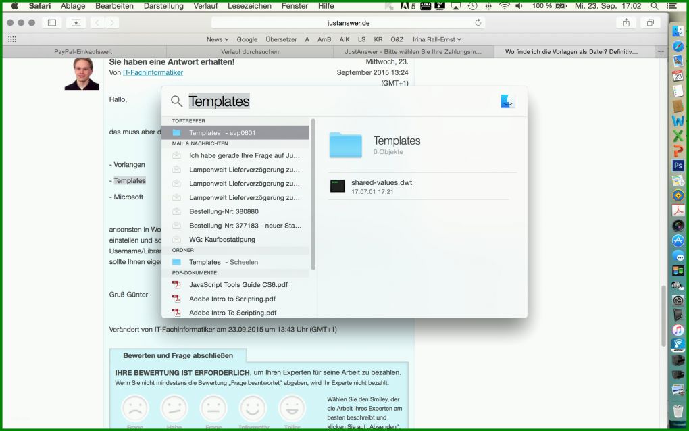Click the AirPlay display icon in menu bar

[456, 6]
